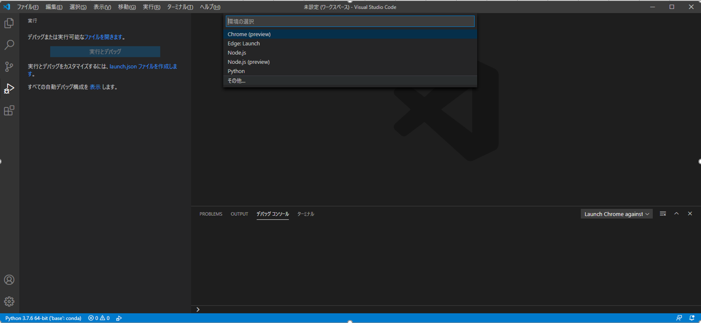Minimize the VS Code window
Image resolution: width=701 pixels, height=323 pixels.
(653, 7)
